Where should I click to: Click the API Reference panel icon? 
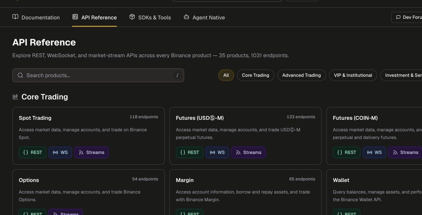click(75, 17)
